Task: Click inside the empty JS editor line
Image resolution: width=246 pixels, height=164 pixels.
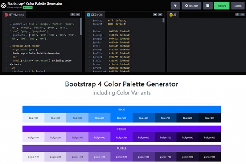Action: point(206,20)
